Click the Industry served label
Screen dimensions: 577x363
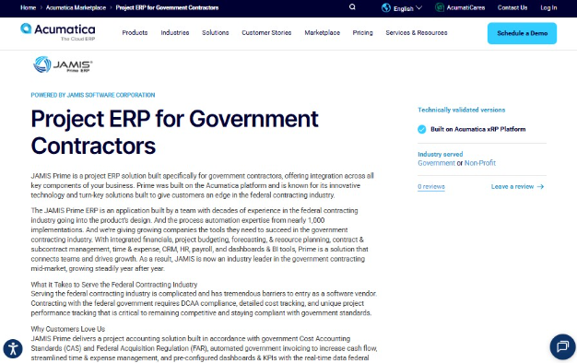click(440, 154)
